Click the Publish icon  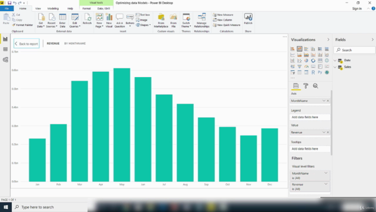248,19
